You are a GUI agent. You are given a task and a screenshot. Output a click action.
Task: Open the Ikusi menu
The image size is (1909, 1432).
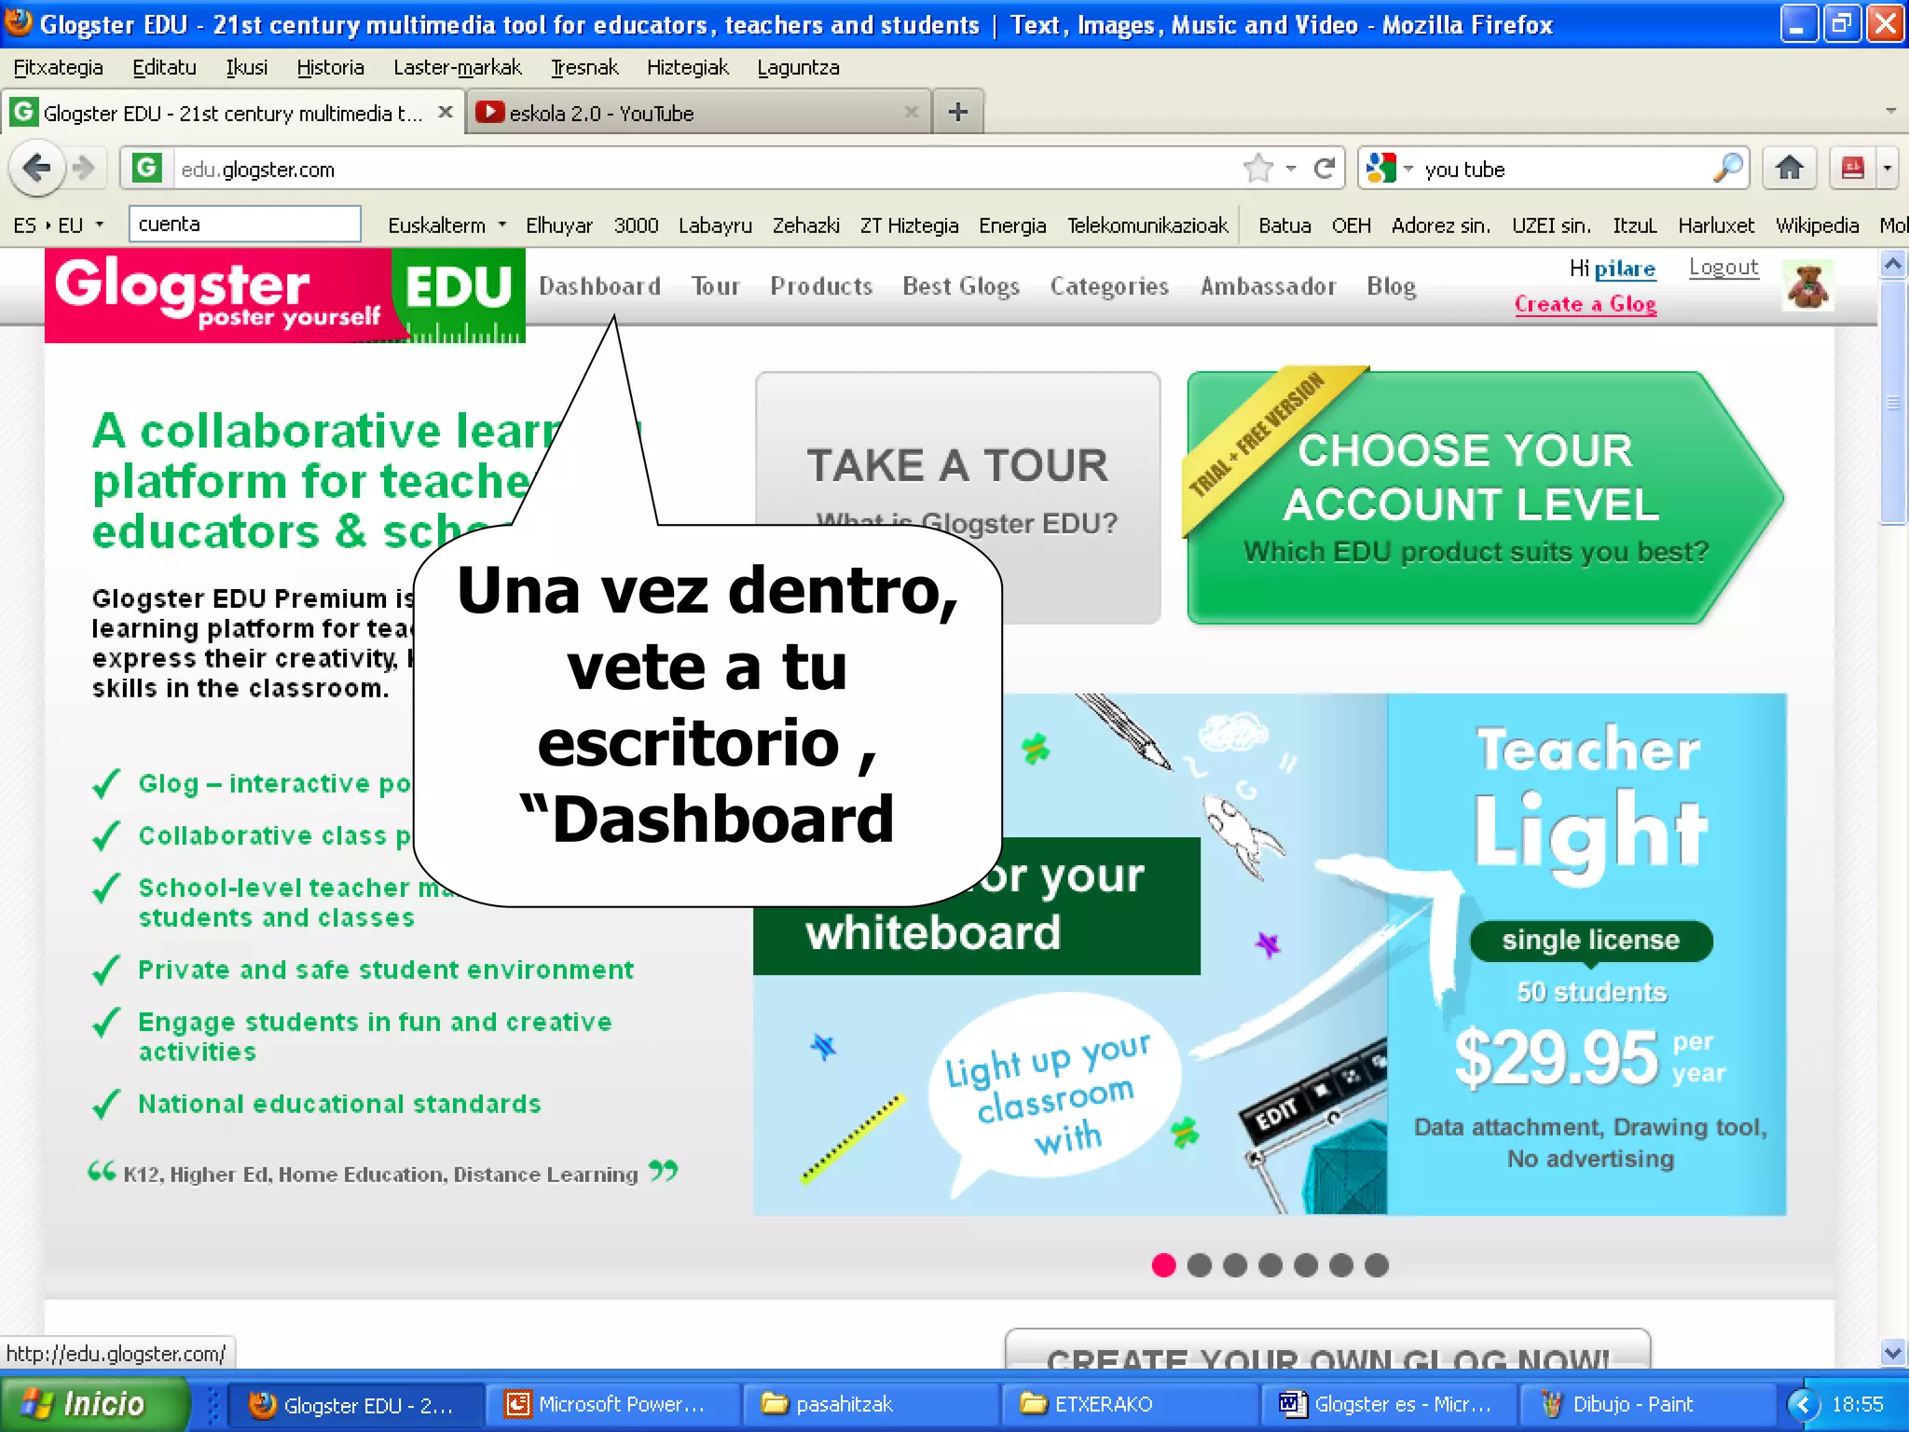click(247, 67)
